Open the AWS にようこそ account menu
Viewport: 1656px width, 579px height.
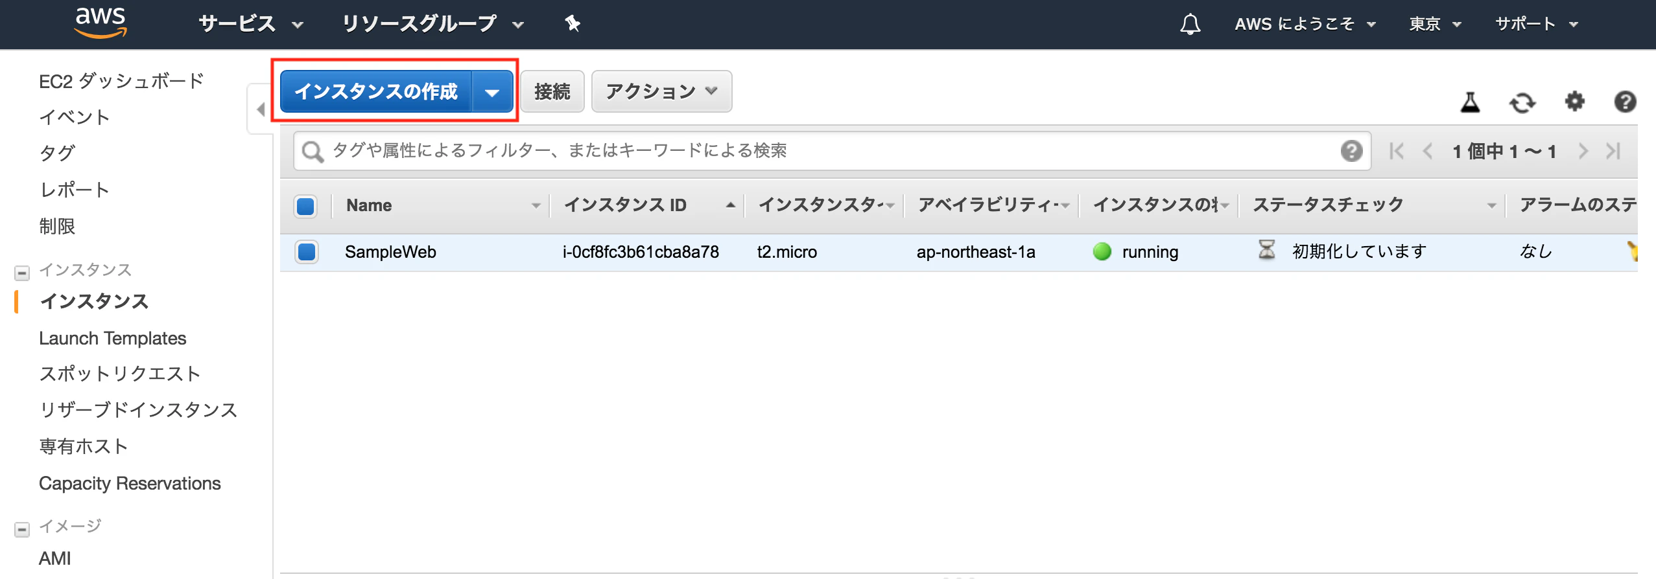click(x=1305, y=24)
